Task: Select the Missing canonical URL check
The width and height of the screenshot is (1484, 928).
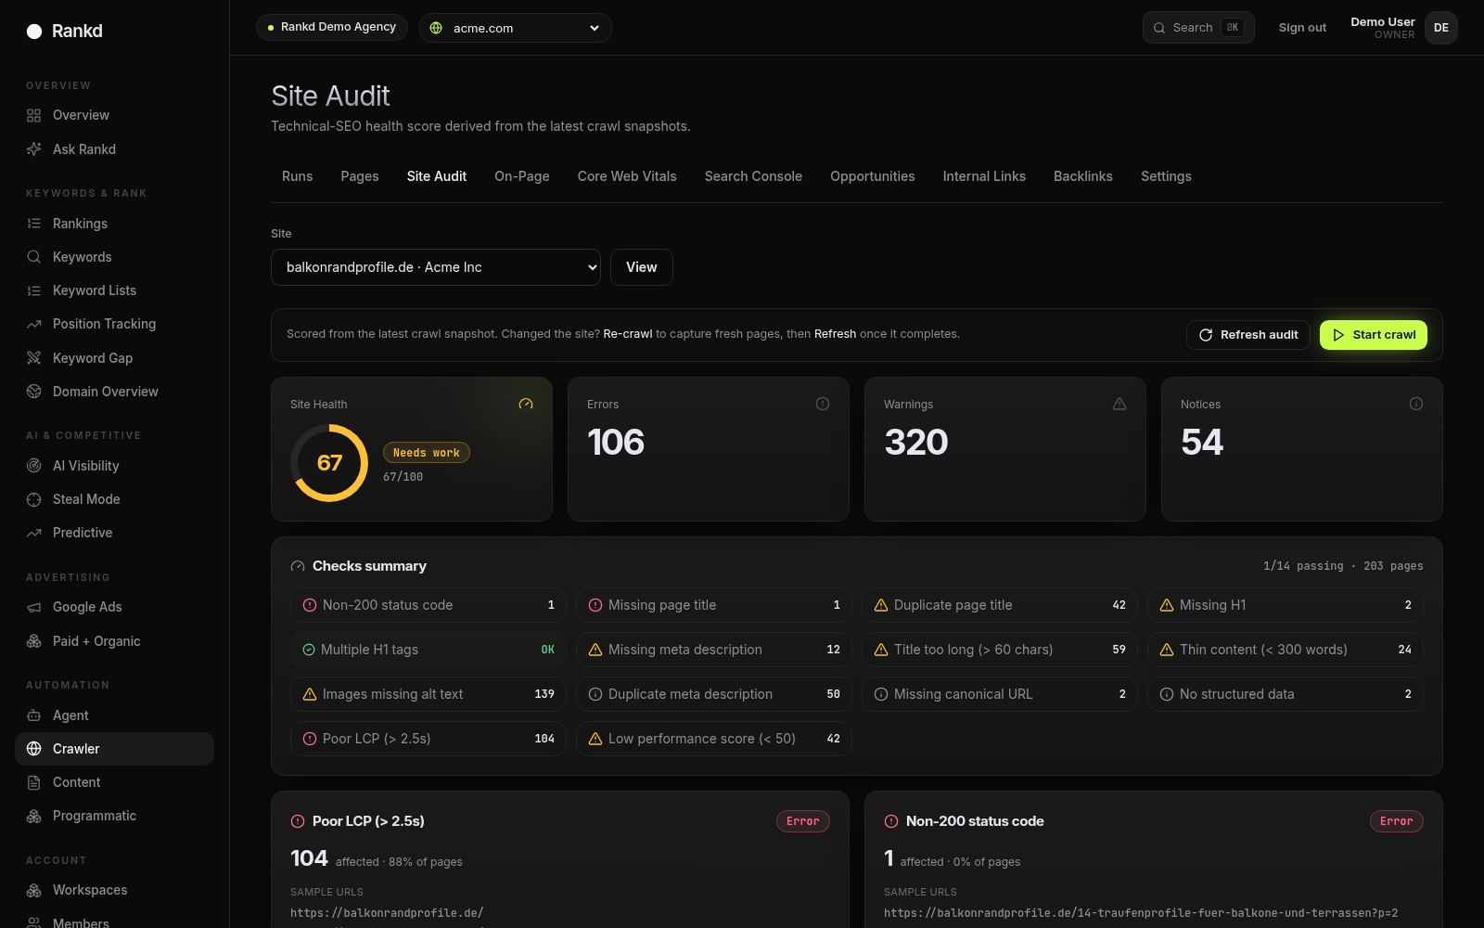Action: pos(1000,694)
